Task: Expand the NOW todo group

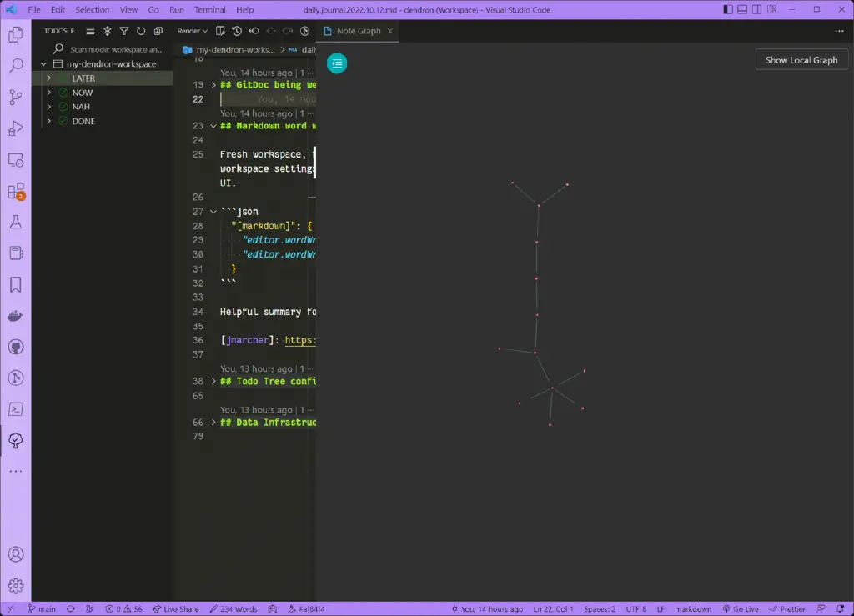Action: pos(49,93)
